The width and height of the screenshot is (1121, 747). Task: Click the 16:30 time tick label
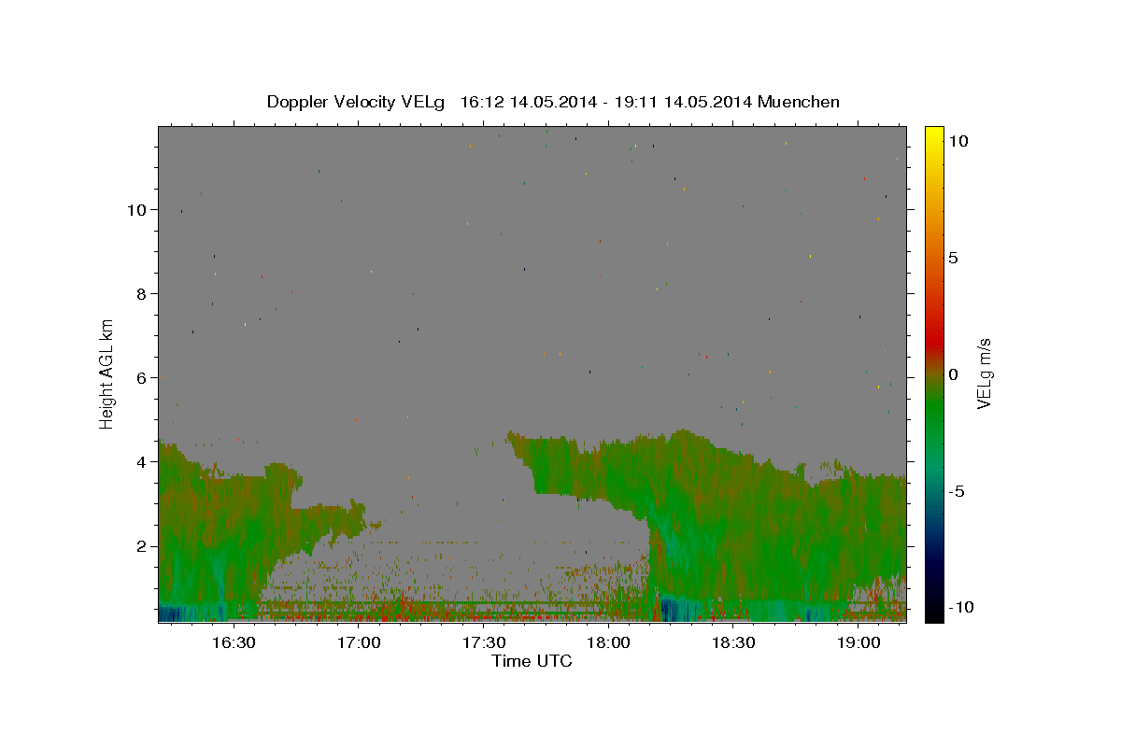point(234,643)
